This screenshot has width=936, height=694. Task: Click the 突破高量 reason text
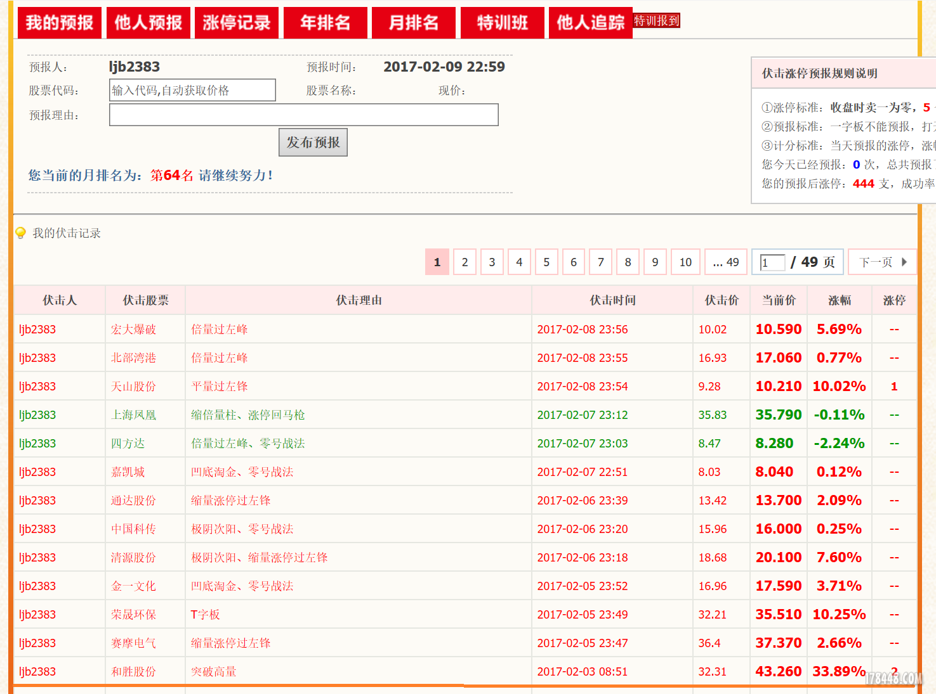pyautogui.click(x=214, y=671)
